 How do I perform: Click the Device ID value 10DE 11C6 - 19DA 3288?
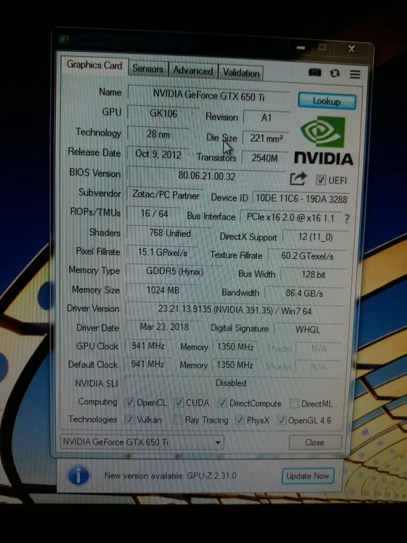(301, 199)
